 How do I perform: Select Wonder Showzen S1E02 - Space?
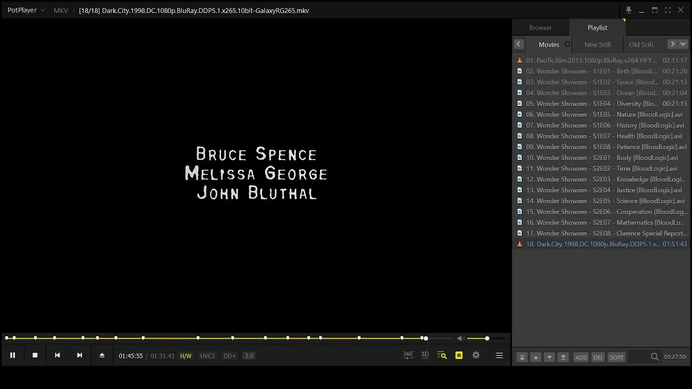pyautogui.click(x=602, y=82)
